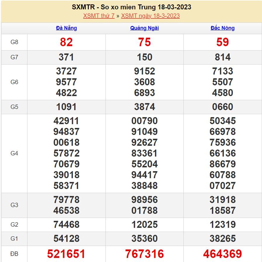Click the G1 number 35360
The width and height of the screenshot is (262, 262).
pyautogui.click(x=145, y=239)
